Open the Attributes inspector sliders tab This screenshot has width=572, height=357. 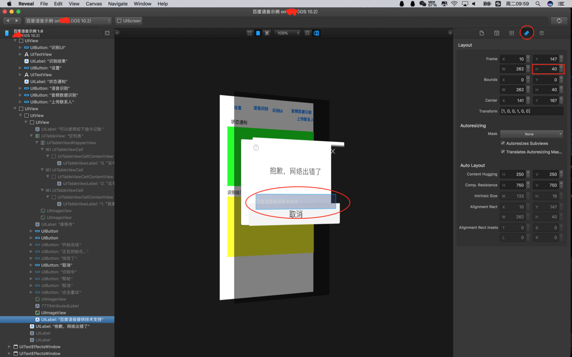(x=512, y=33)
